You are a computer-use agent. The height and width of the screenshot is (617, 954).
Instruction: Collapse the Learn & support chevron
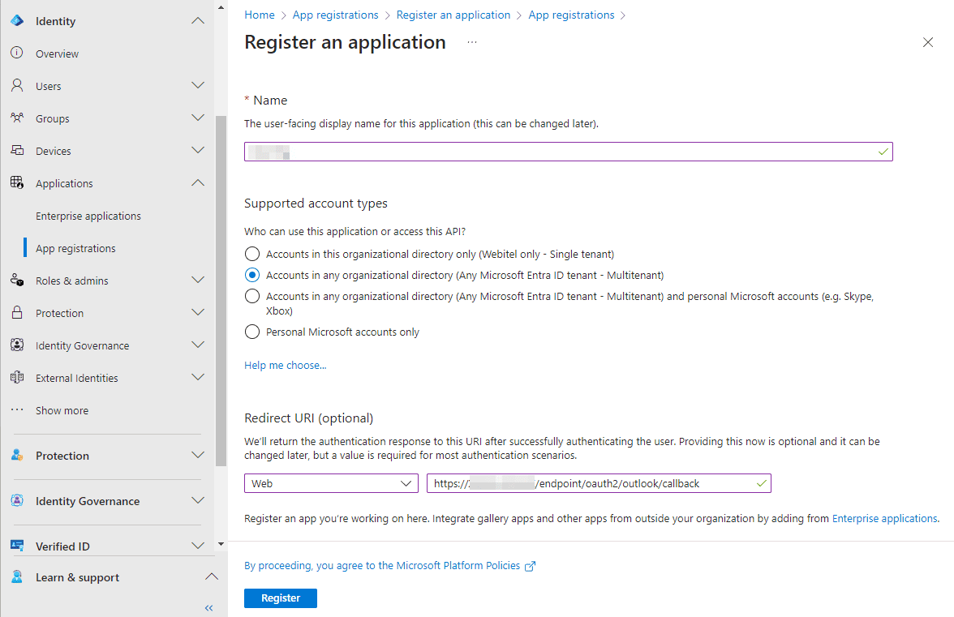211,576
